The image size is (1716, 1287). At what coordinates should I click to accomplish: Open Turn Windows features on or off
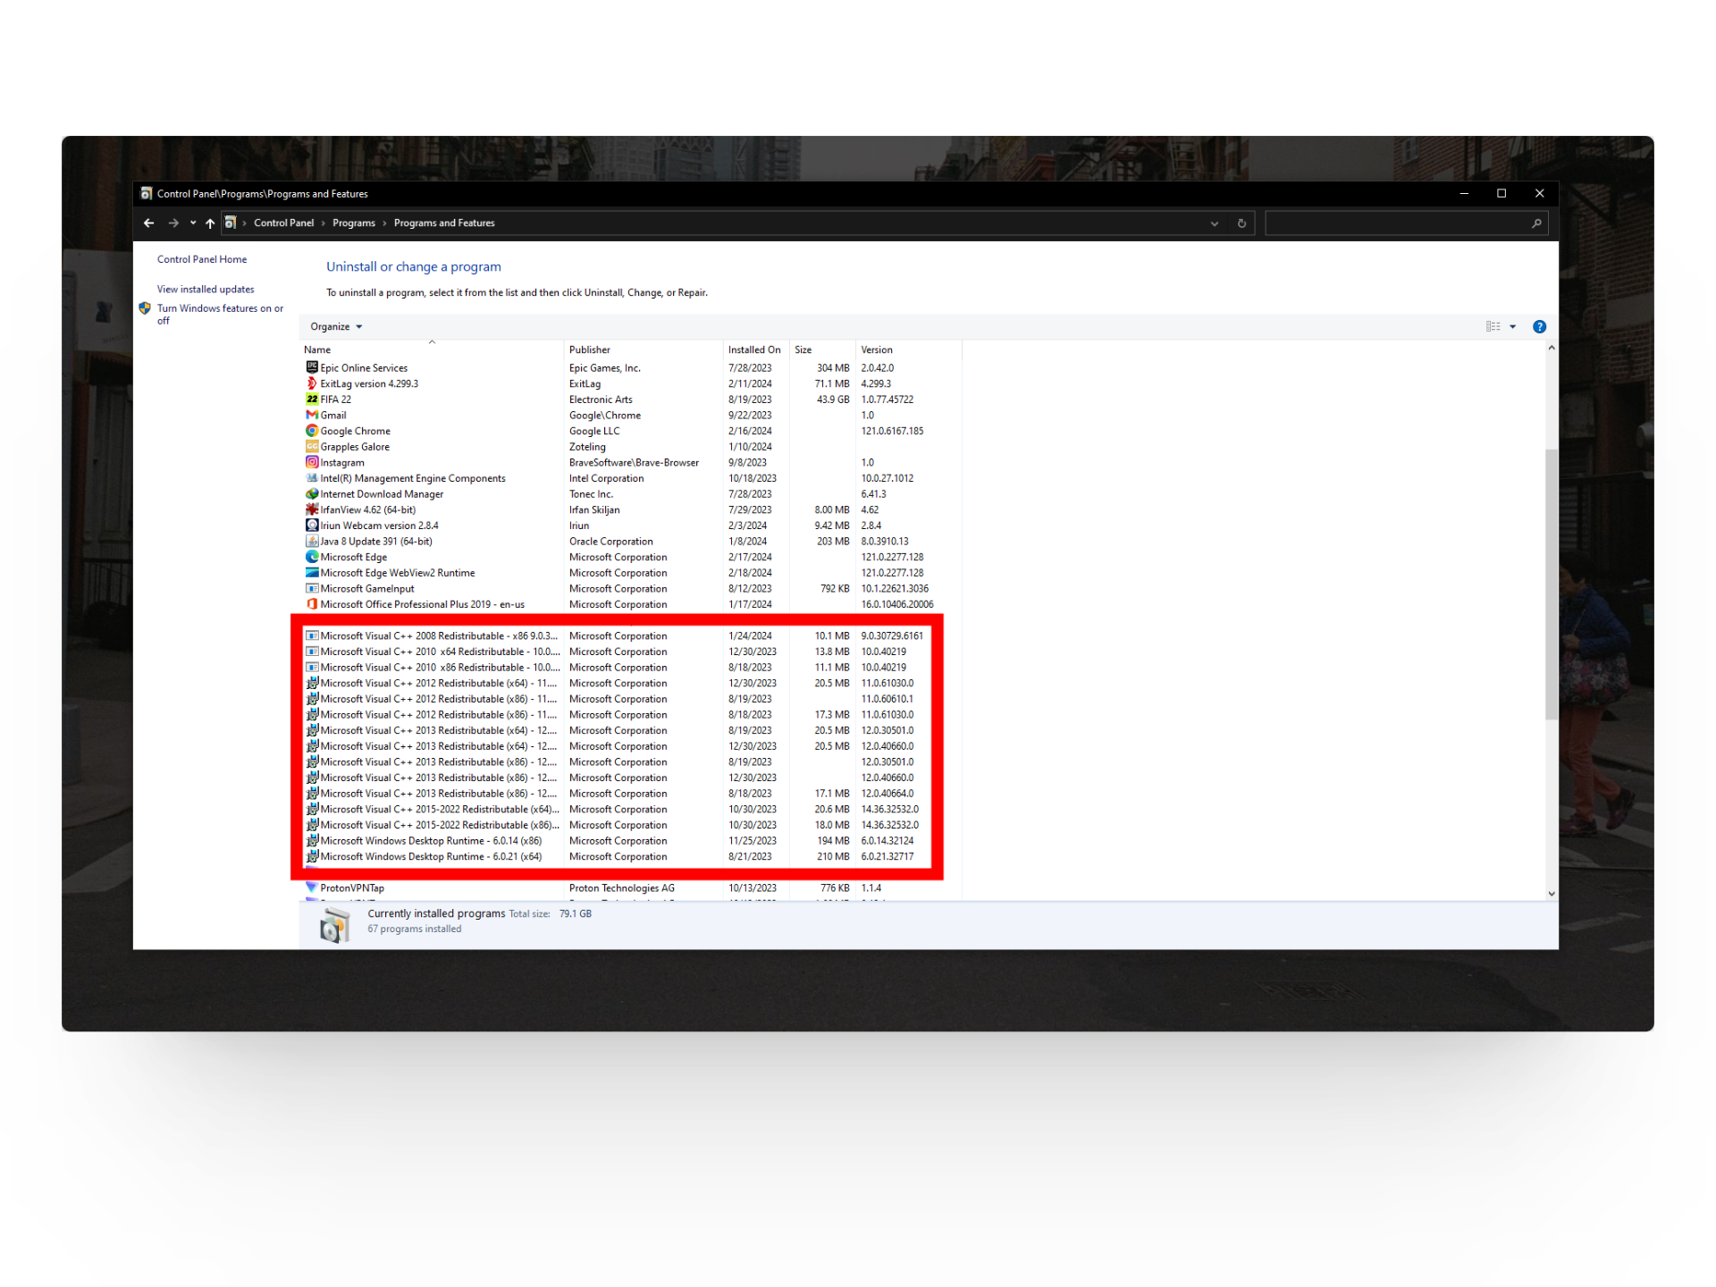coord(220,309)
